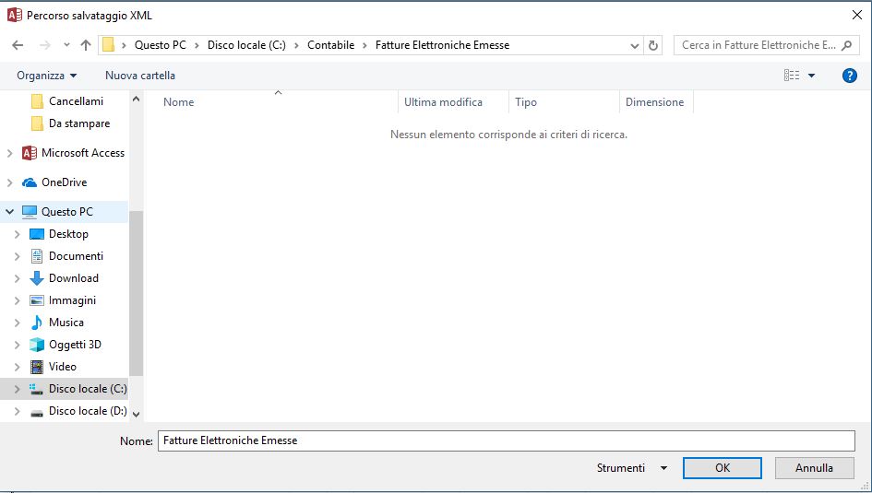Collapse Questo PC tree node
Screen dimensions: 872x493
(x=9, y=212)
